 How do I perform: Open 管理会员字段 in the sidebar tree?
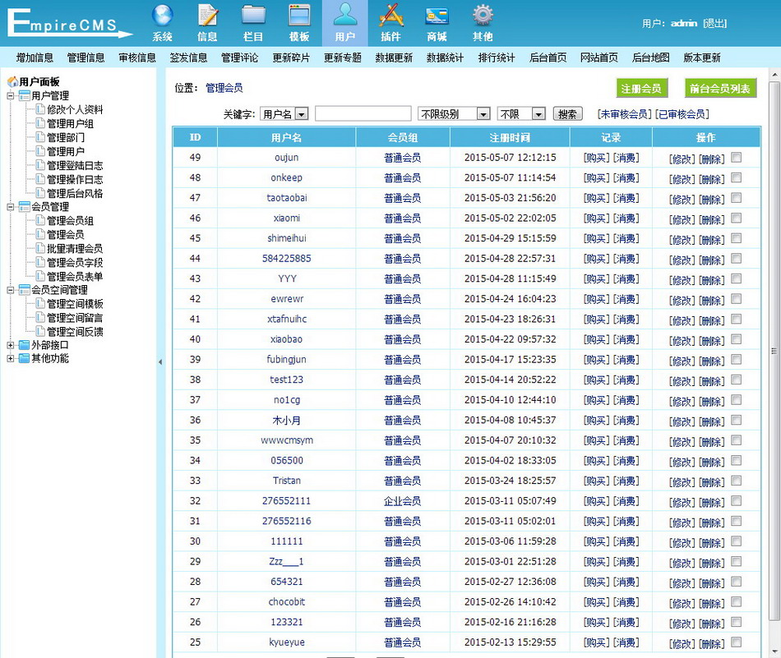[x=75, y=262]
